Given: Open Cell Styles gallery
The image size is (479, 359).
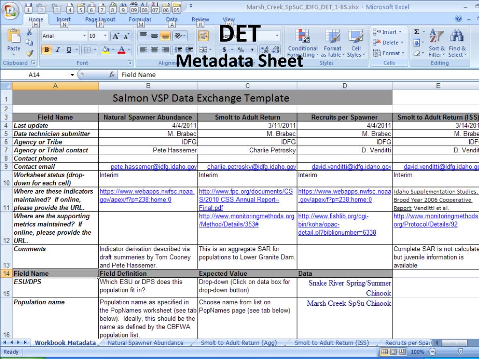Looking at the screenshot, I should [x=356, y=43].
